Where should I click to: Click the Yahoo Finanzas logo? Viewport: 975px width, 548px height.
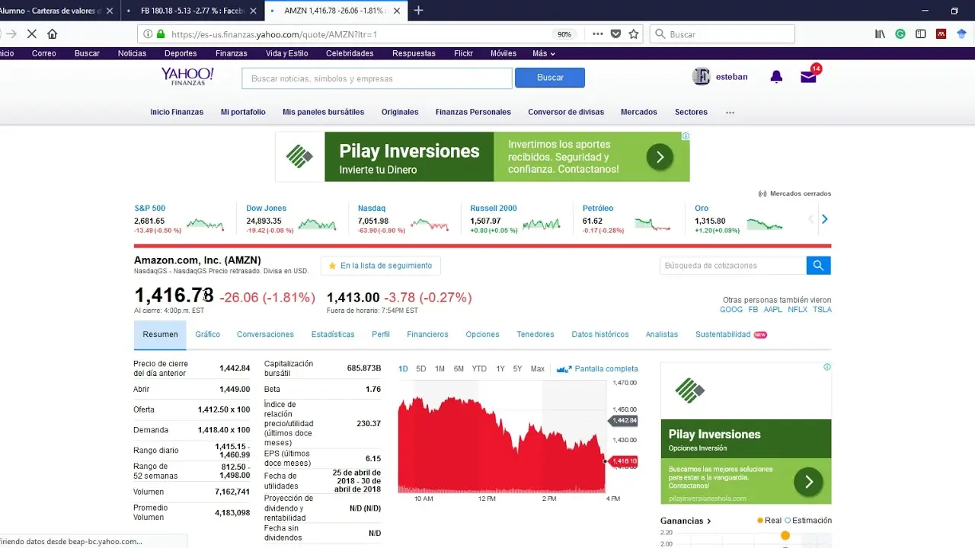[187, 76]
